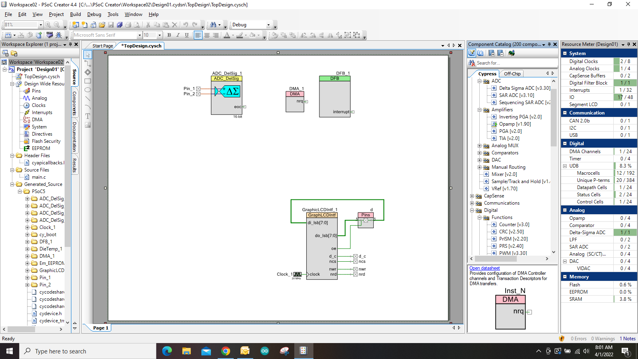Image resolution: width=638 pixels, height=359 pixels.
Task: Open Google Chrome from the taskbar
Action: [x=226, y=351]
